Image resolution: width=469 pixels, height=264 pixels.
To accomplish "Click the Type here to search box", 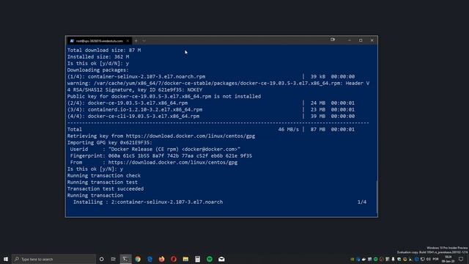I will [53, 259].
